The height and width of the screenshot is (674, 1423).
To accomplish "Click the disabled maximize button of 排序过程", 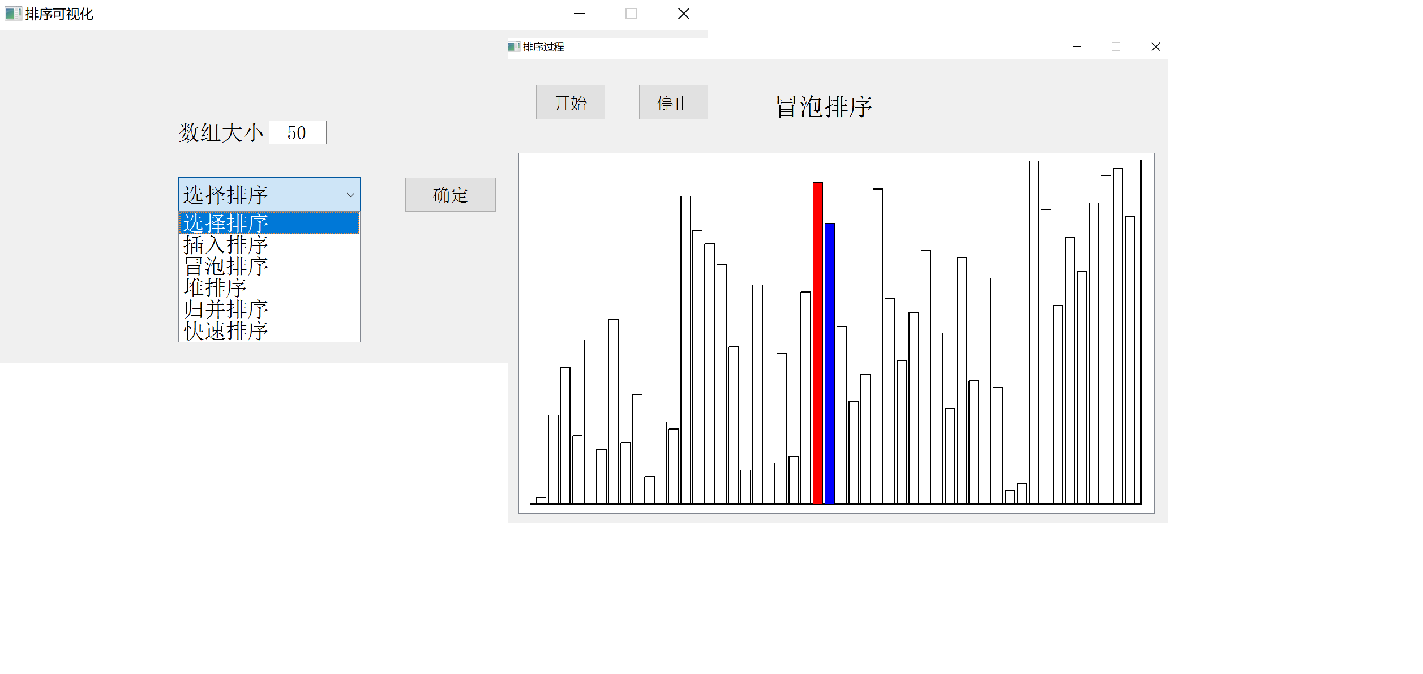I will coord(1116,47).
